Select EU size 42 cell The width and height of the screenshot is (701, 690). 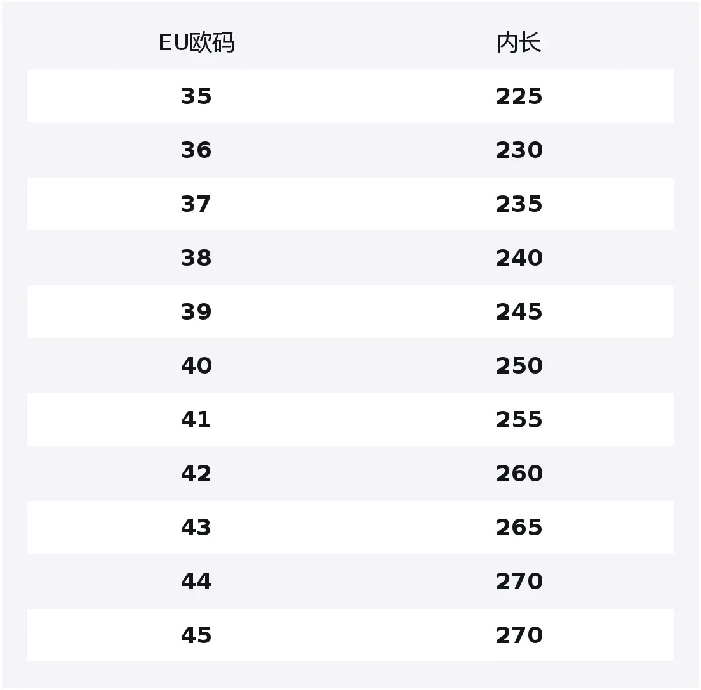[196, 474]
